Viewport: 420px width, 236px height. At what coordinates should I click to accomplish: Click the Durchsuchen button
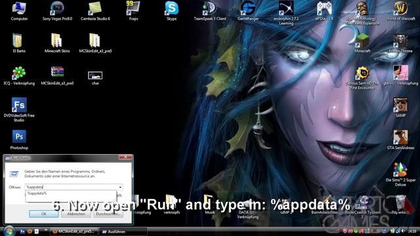108,214
